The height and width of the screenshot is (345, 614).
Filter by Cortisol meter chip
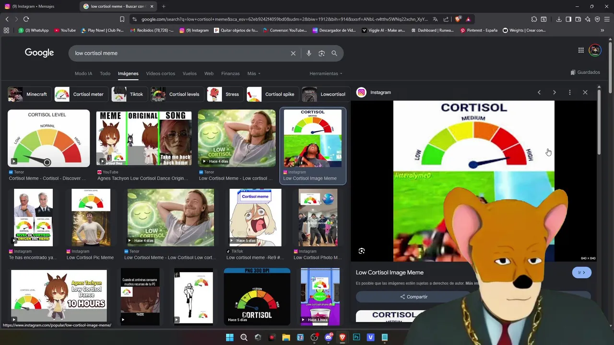coord(81,94)
